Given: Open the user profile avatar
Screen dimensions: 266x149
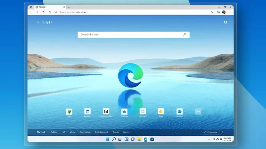Looking at the screenshot, I should tap(224, 12).
